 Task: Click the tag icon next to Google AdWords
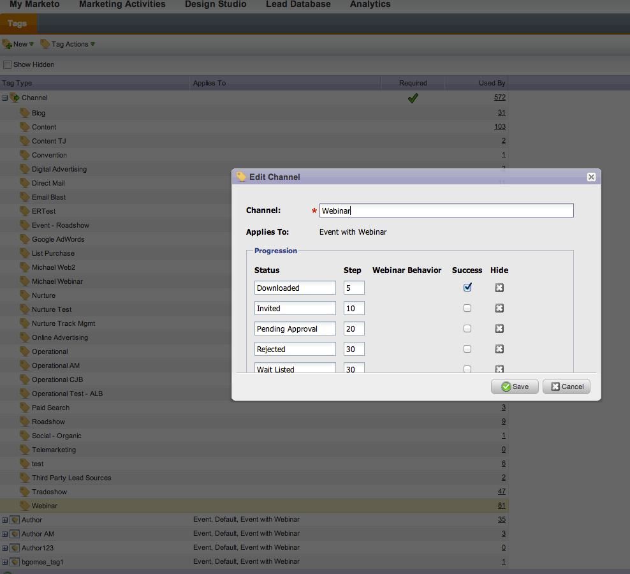coord(25,239)
